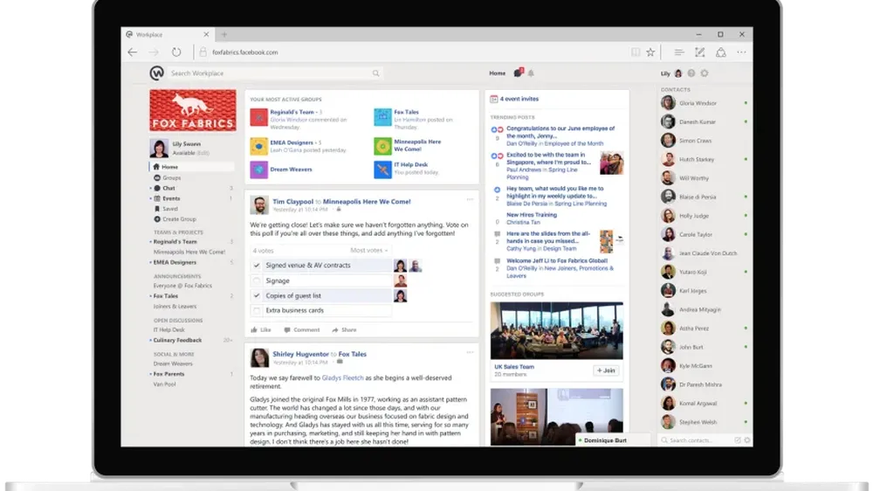Click the Reginald's Team group icon
873x491 pixels.
pos(258,117)
